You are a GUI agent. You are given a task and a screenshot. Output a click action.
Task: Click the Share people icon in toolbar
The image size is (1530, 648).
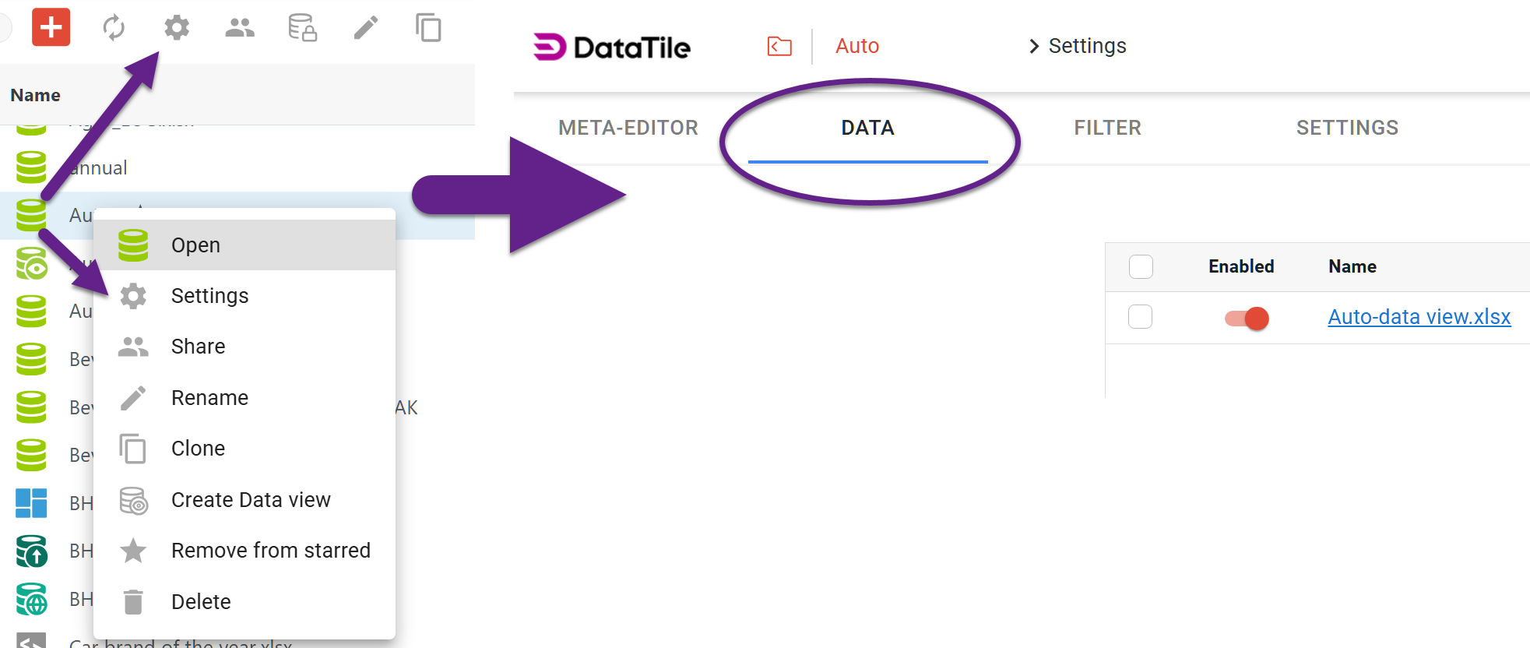239,28
